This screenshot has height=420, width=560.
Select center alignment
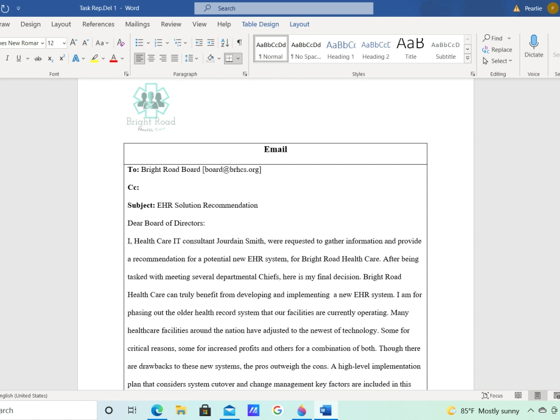151,58
